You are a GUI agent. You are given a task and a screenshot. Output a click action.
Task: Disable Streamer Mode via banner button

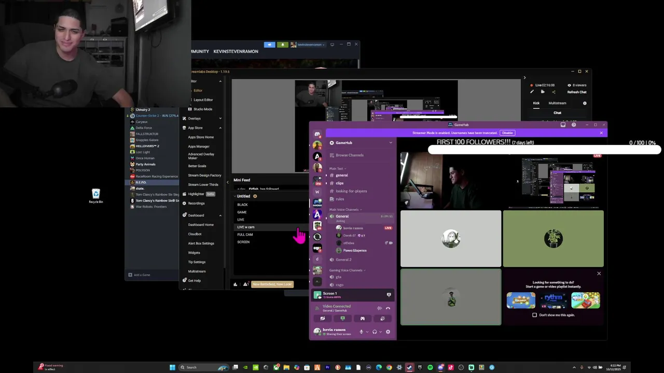pos(507,133)
